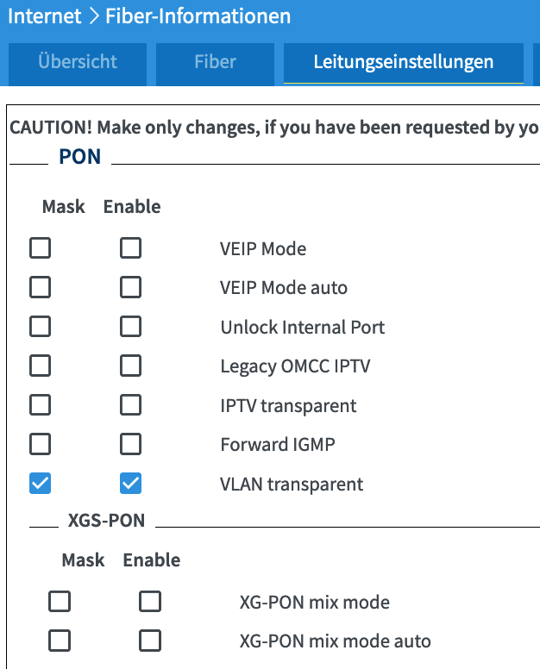540x669 pixels.
Task: Enable VEIP Mode auto
Action: 130,287
